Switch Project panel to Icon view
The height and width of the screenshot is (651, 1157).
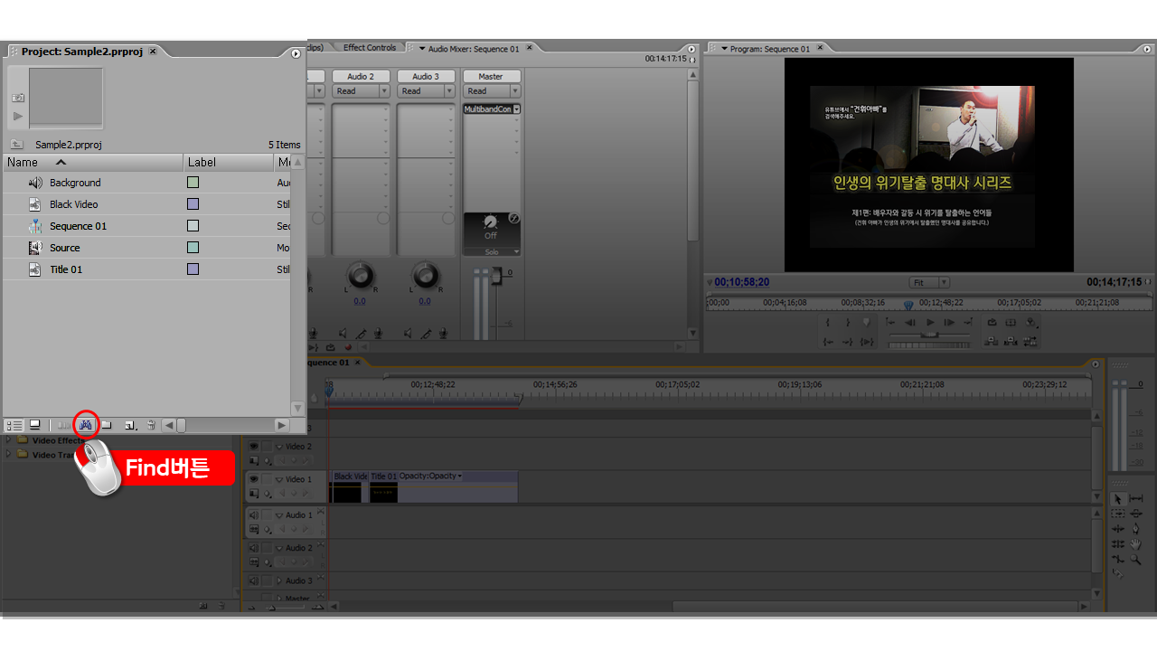[34, 425]
